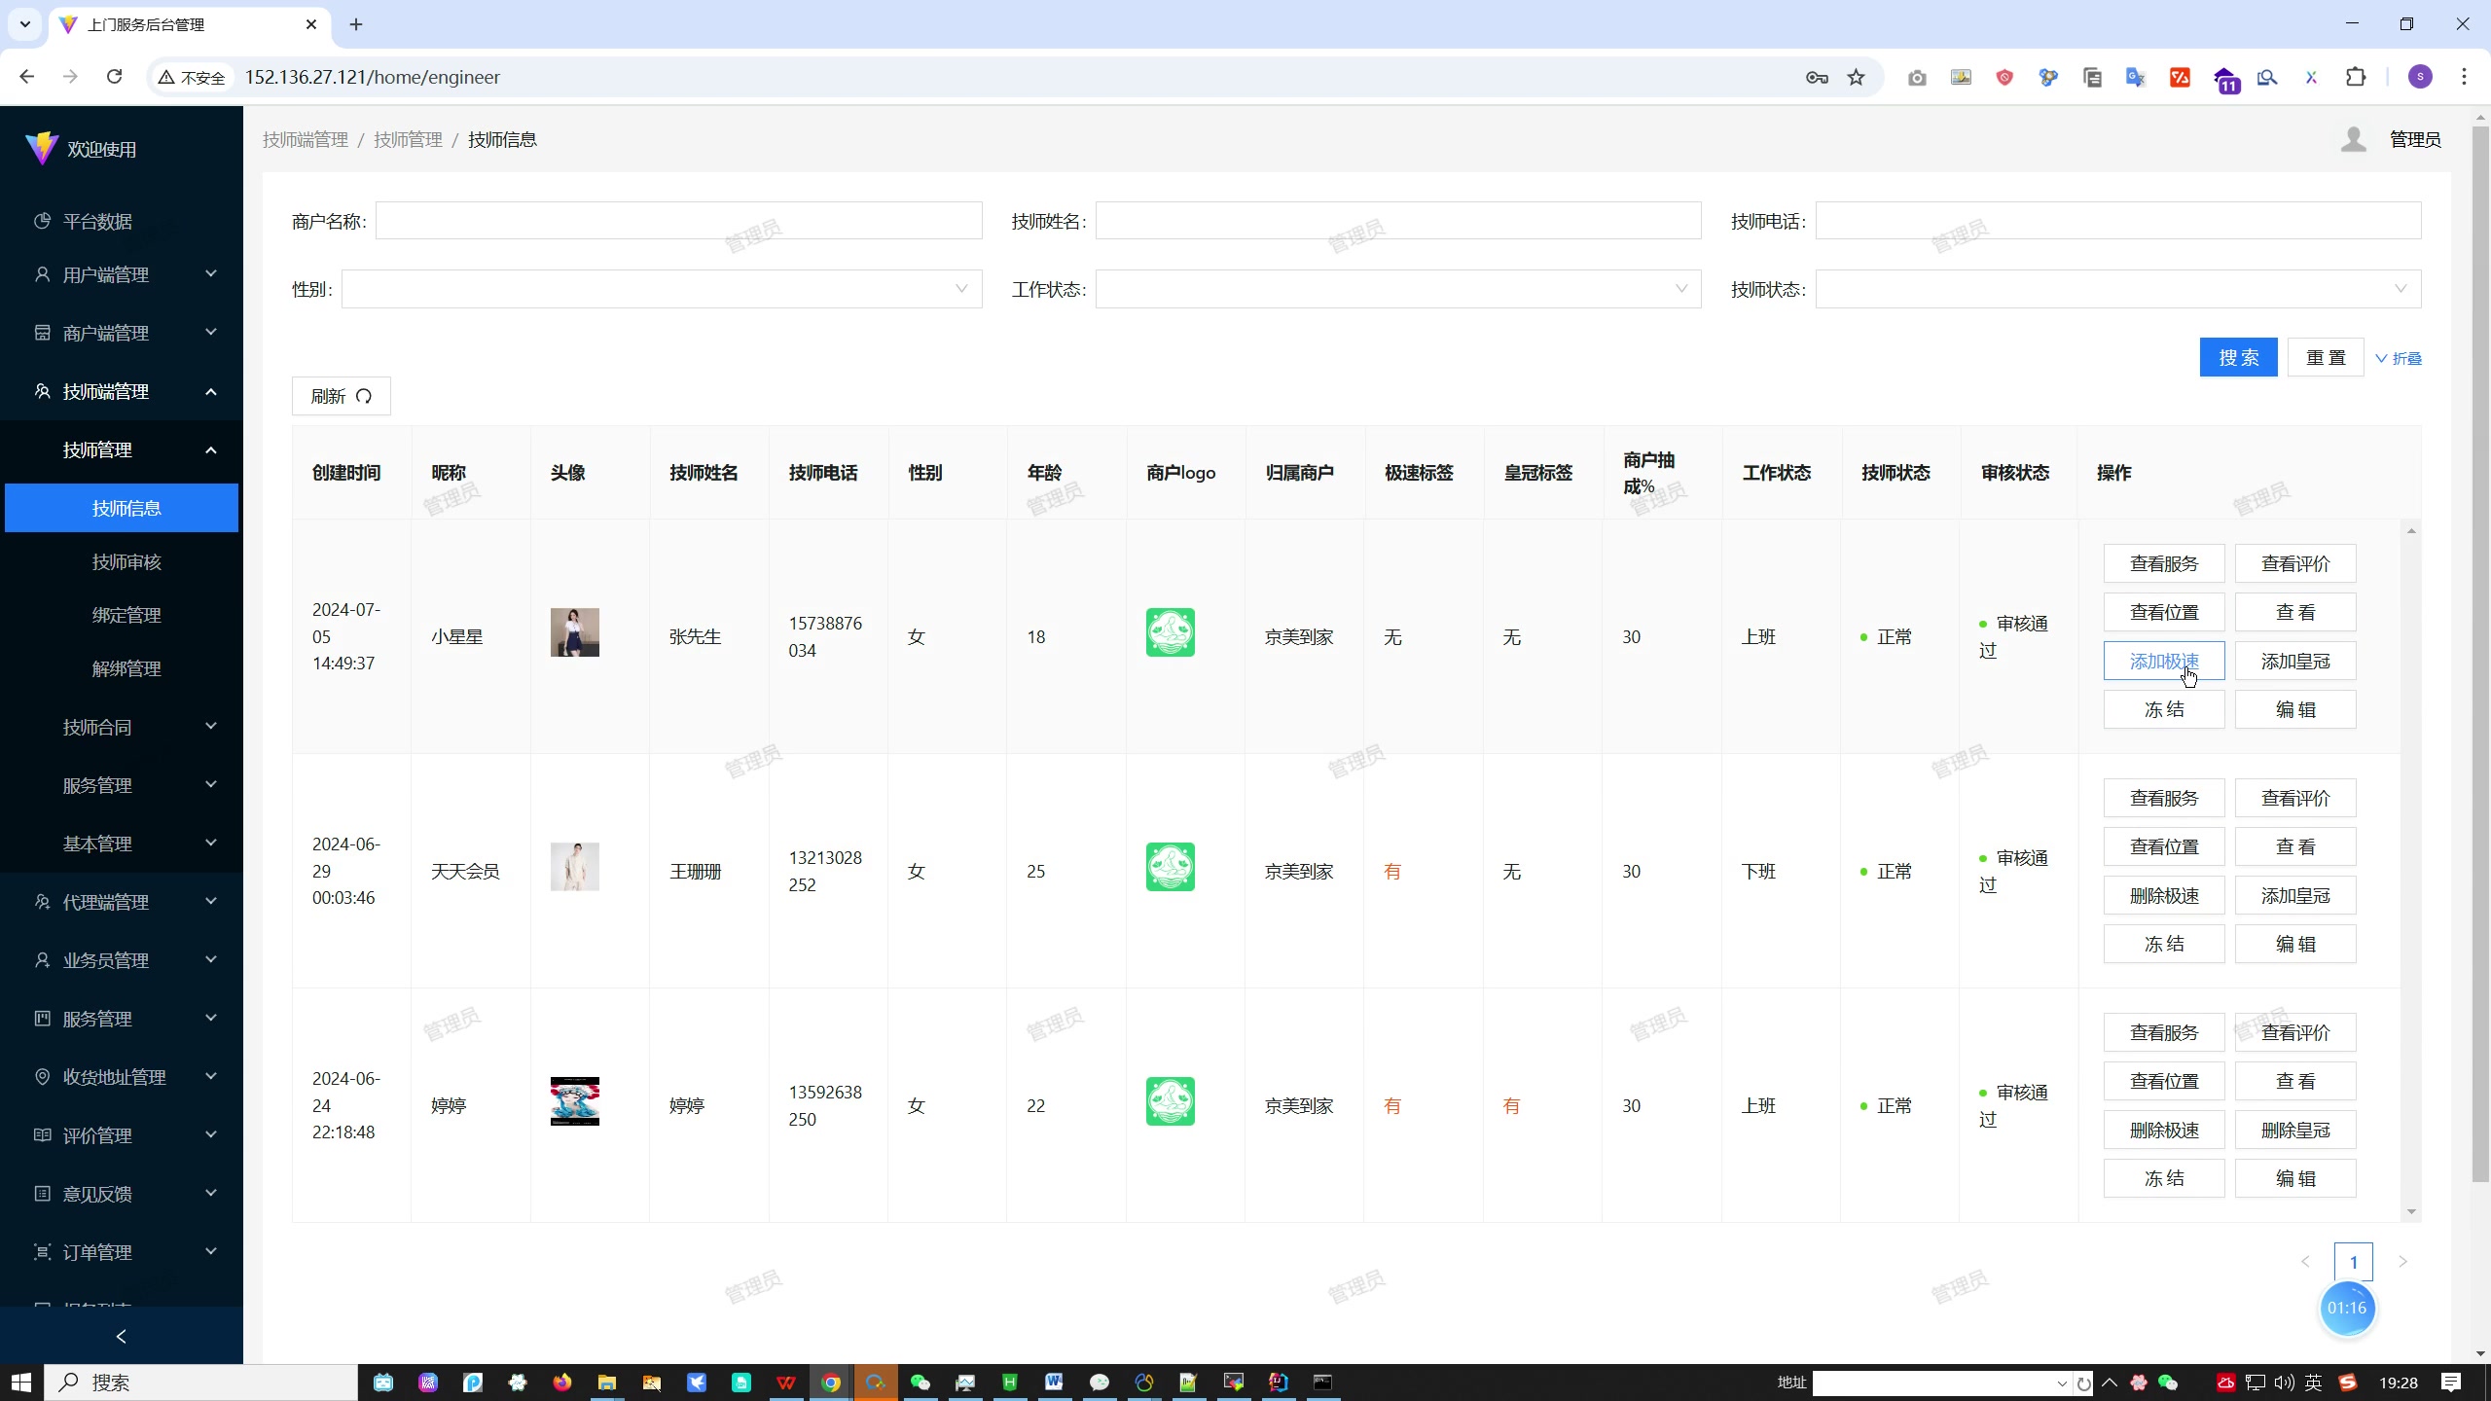2491x1401 pixels.
Task: Collapse 技师管理 submenu
Action: (x=122, y=449)
